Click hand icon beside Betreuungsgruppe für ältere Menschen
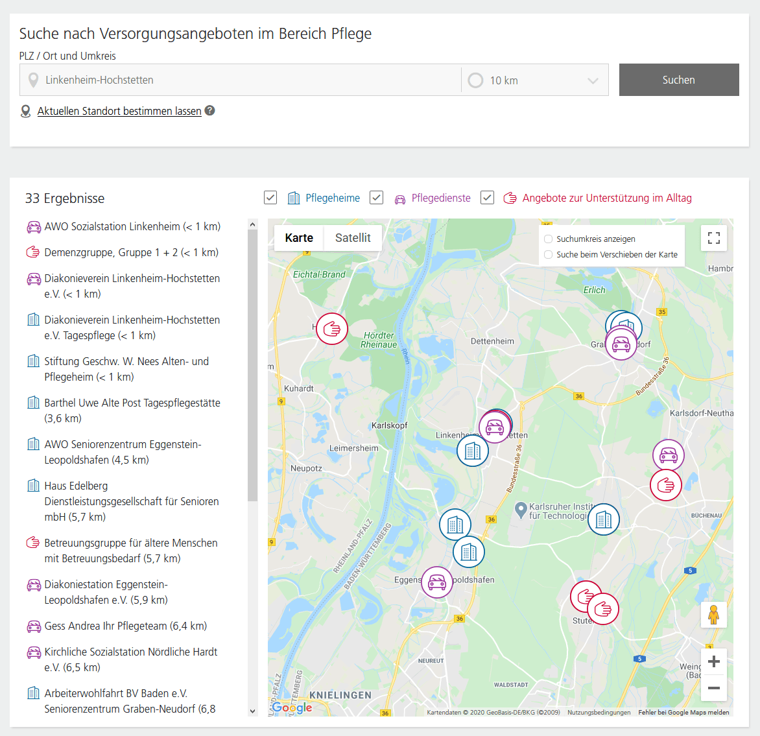760x736 pixels. pyautogui.click(x=33, y=543)
